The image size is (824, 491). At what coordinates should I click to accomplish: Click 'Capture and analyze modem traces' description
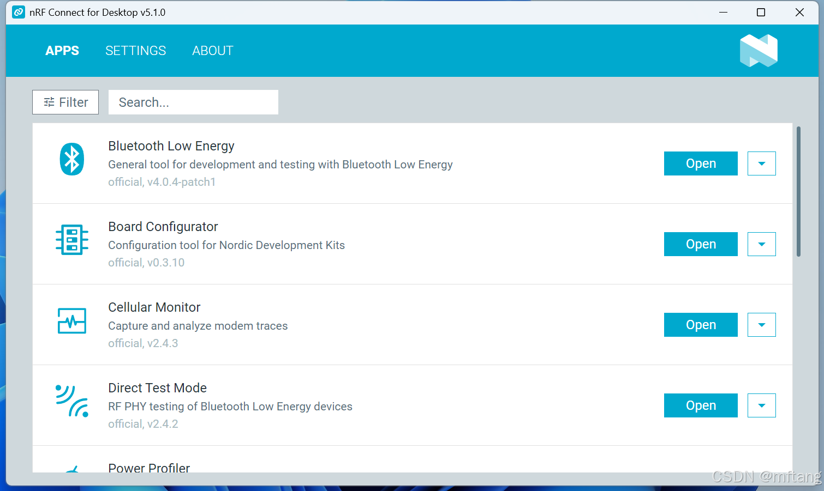click(x=198, y=326)
